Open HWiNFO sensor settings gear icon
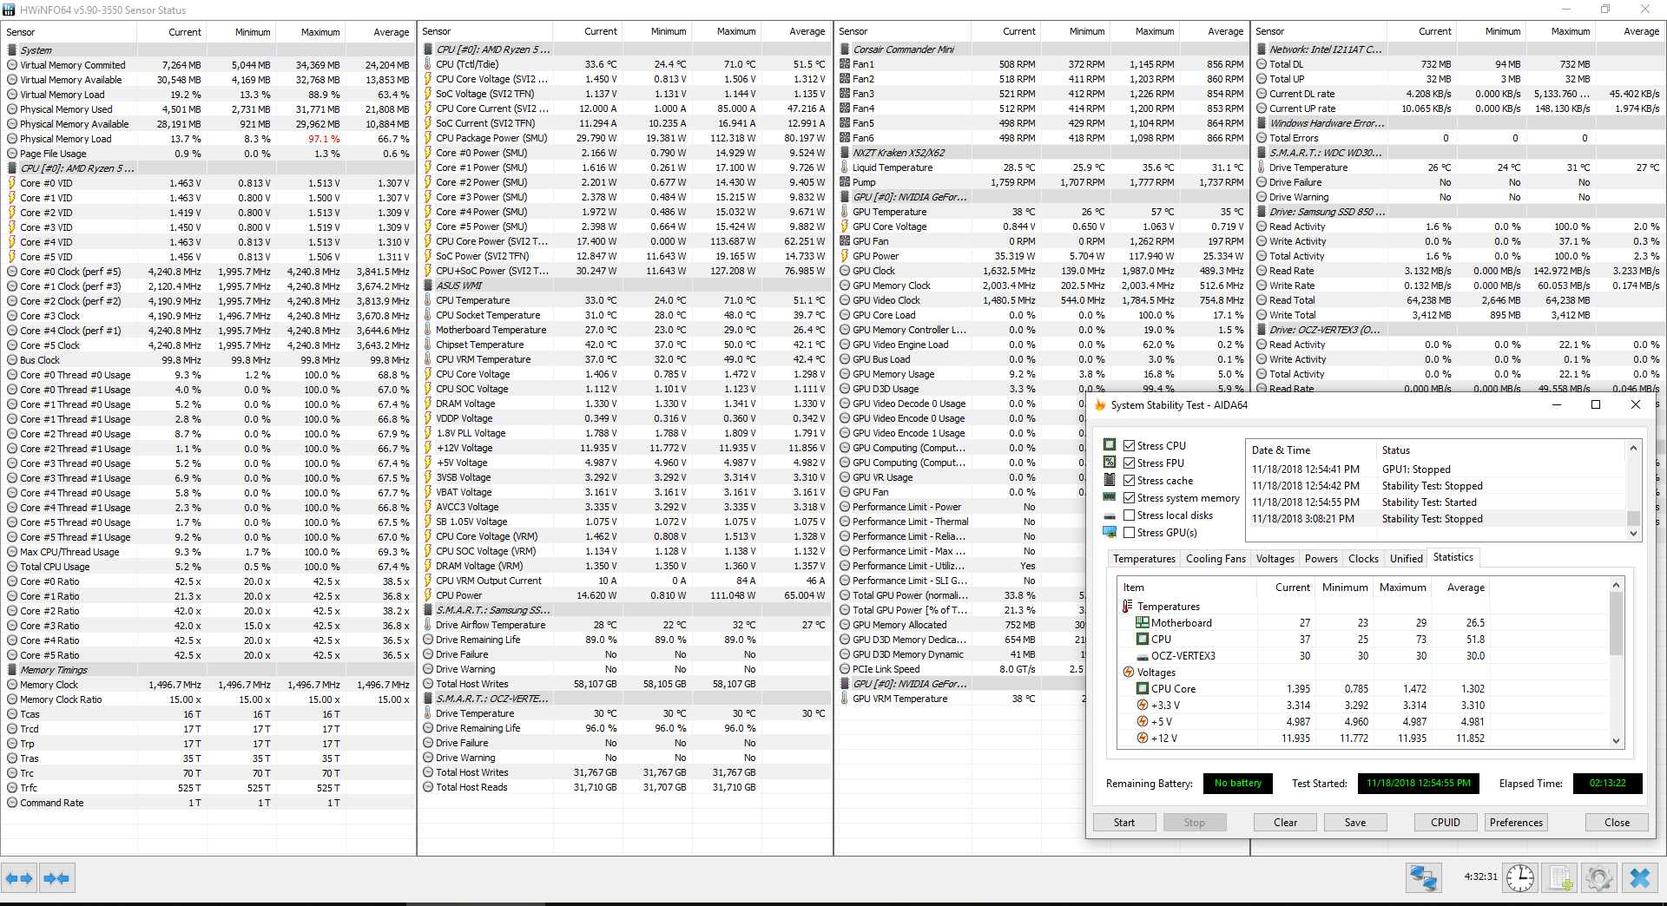This screenshot has width=1667, height=906. coord(1599,878)
